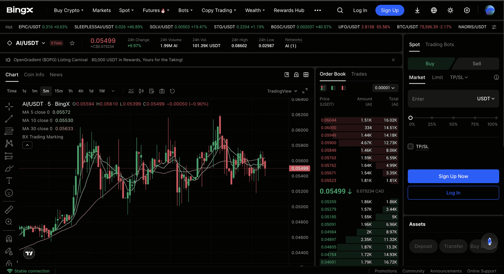Open the chart indicators icon
The image size is (504, 274).
click(x=131, y=91)
